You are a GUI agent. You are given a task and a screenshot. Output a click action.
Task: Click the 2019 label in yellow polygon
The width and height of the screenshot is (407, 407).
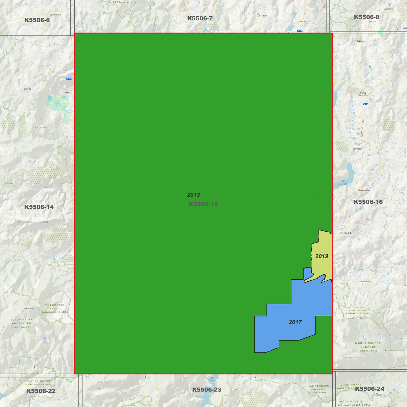tap(322, 256)
